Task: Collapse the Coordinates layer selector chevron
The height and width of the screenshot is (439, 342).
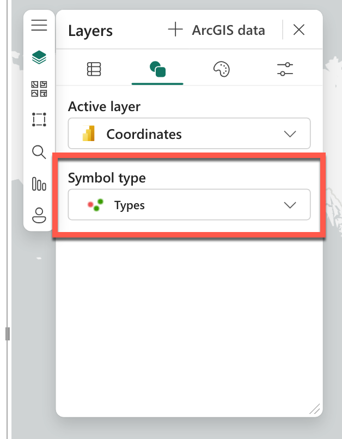Action: 290,133
